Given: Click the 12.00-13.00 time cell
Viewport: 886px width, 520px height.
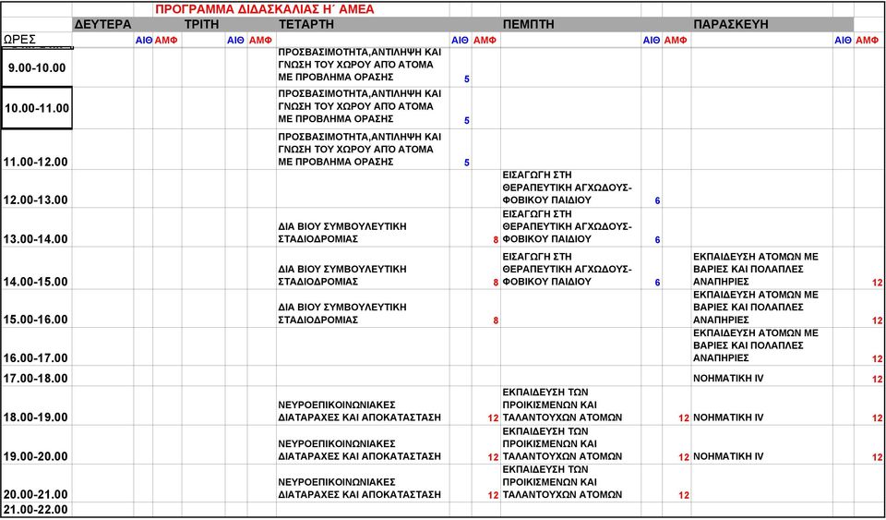Looking at the screenshot, I should click(37, 188).
